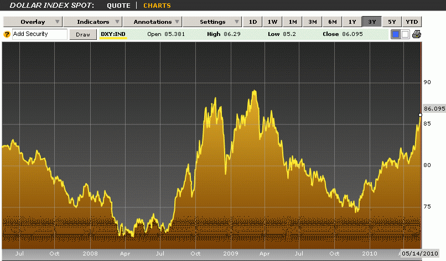Click the printer icon
Viewport: 446px width, 261px height.
tap(417, 34)
